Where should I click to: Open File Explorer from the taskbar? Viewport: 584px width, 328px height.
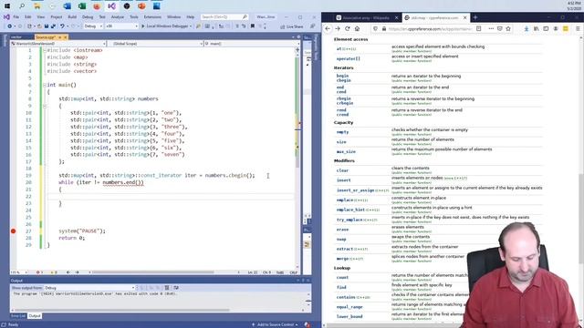point(36,6)
